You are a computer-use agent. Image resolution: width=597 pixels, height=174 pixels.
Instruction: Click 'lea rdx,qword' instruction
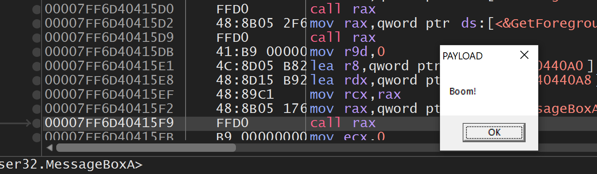pos(375,80)
